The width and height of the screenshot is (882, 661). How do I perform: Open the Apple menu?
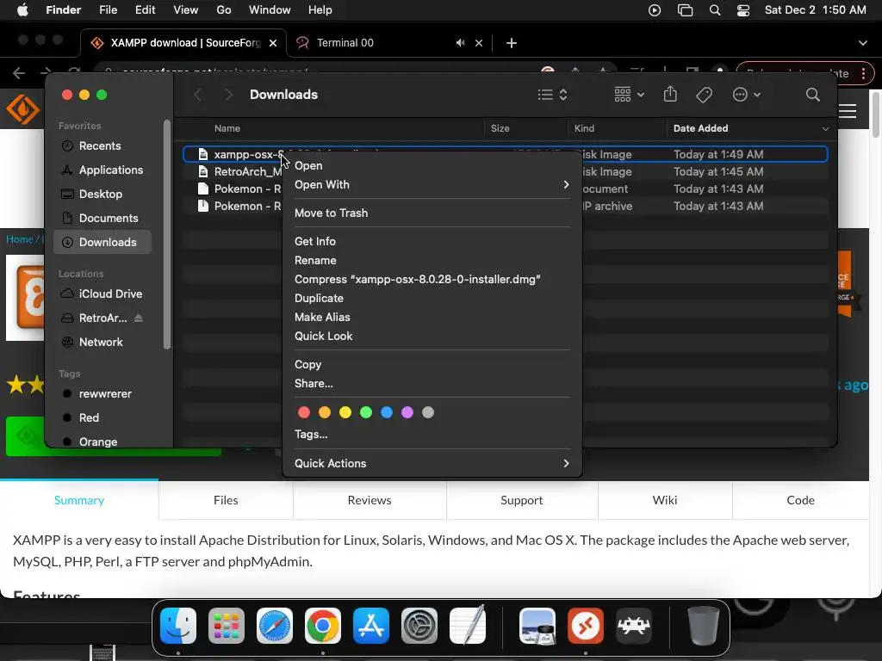coord(22,10)
